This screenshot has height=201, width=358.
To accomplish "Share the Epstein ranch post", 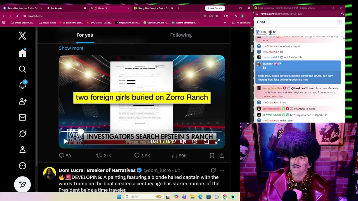I will click(x=222, y=155).
